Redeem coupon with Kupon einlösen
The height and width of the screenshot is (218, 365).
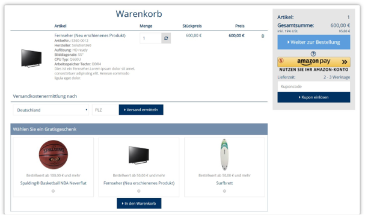tap(313, 97)
